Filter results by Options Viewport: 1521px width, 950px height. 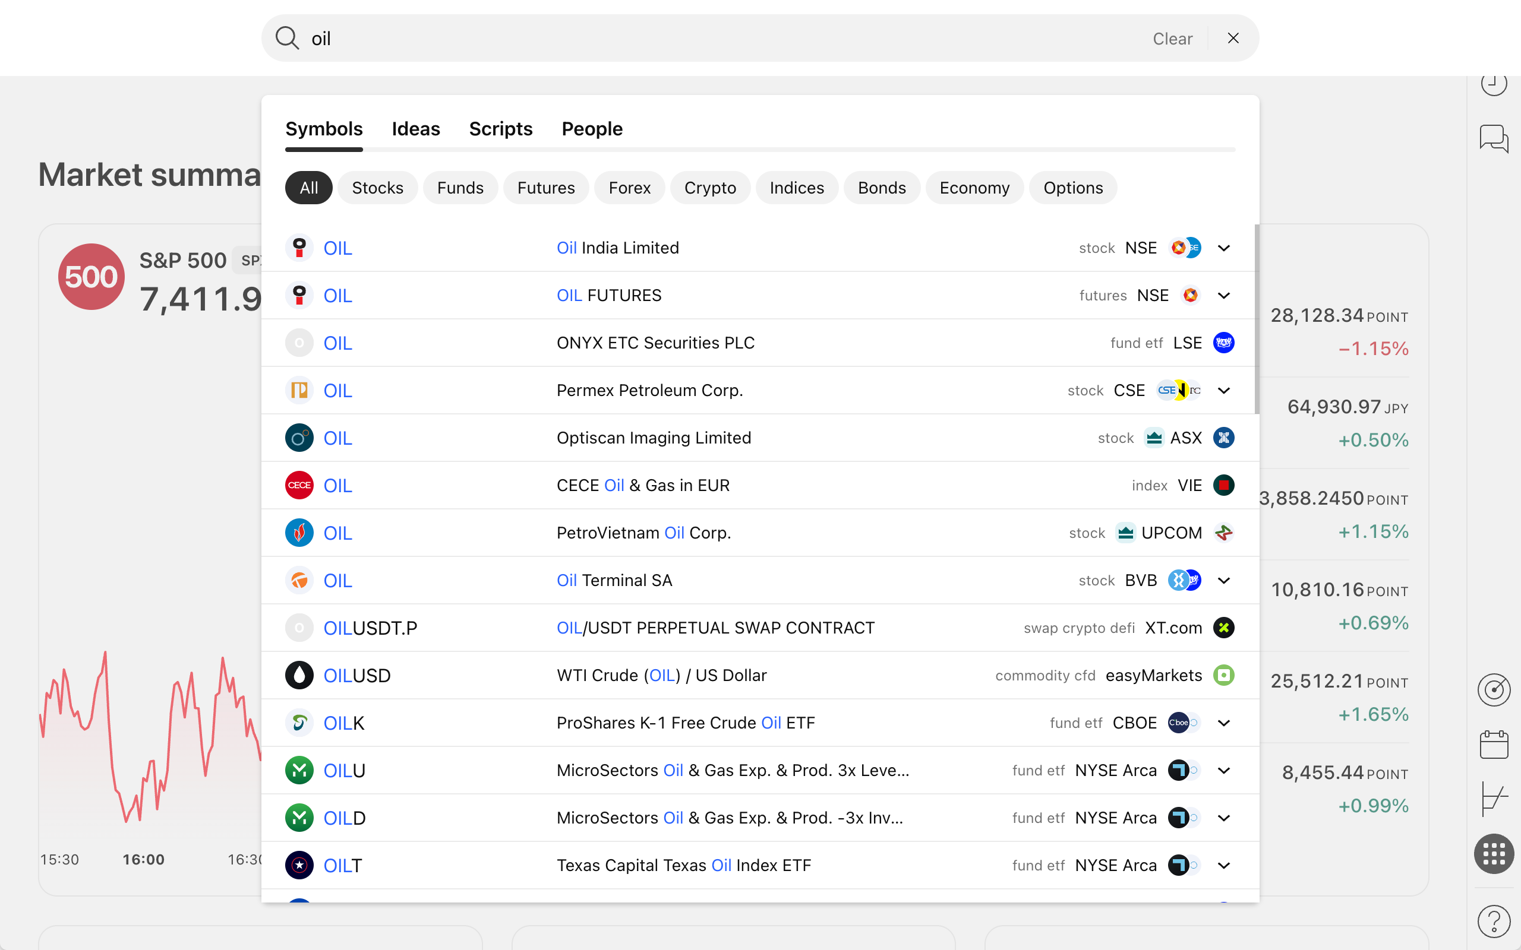tap(1073, 188)
